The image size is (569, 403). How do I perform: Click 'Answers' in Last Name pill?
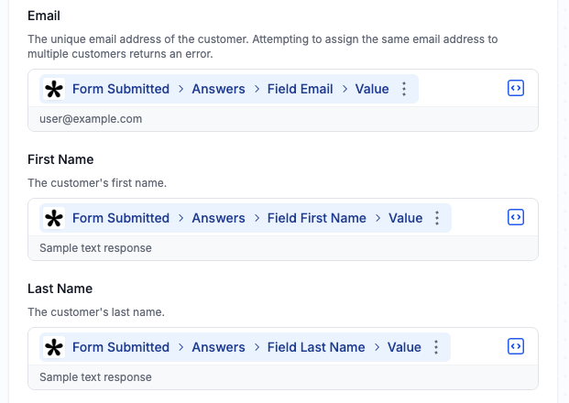click(x=218, y=347)
